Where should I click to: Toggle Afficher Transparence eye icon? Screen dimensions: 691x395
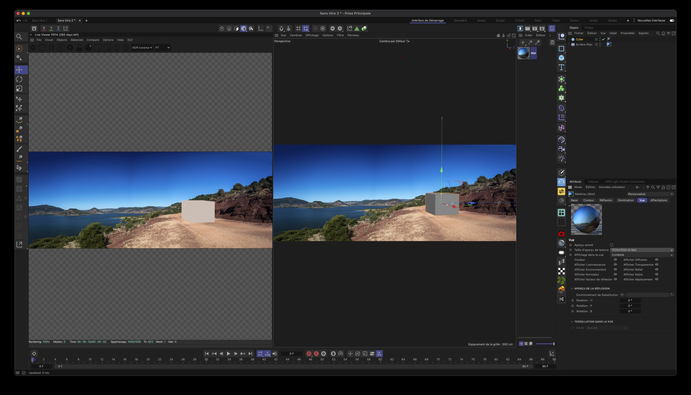coord(657,265)
